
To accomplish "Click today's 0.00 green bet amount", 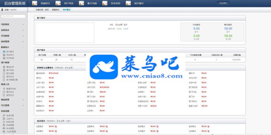I will tap(197, 36).
